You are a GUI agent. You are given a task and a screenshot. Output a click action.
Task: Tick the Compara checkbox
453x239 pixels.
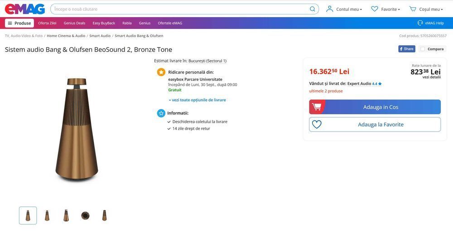pos(423,49)
